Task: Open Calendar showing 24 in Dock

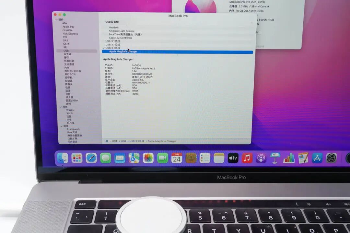Action: 177,158
